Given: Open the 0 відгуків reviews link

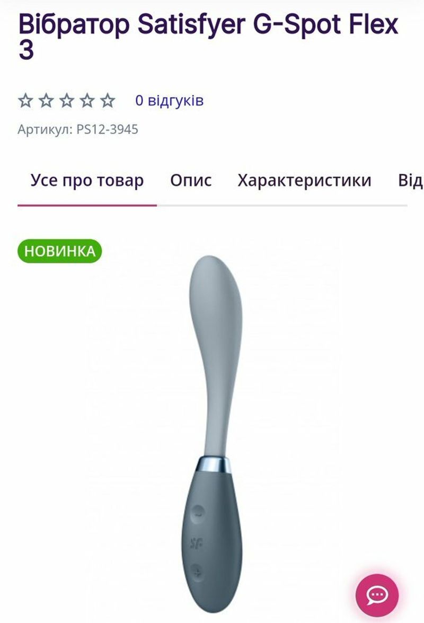Looking at the screenshot, I should tap(170, 100).
